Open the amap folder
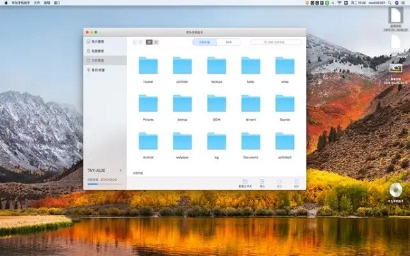The width and height of the screenshot is (410, 256). click(x=285, y=66)
